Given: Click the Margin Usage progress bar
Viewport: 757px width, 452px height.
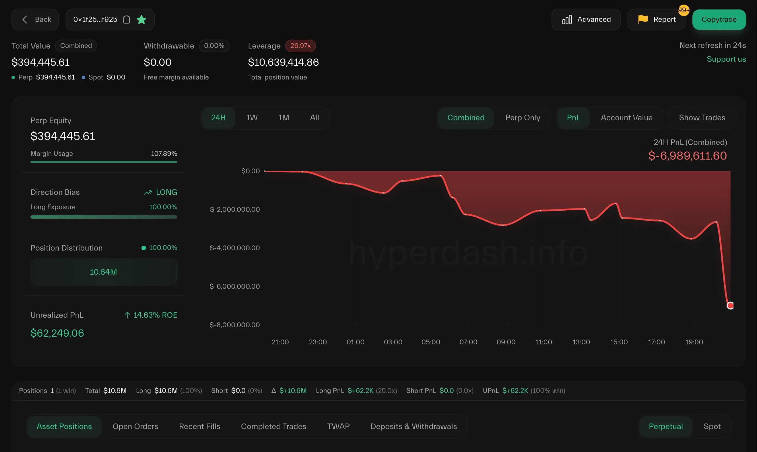Looking at the screenshot, I should 104,162.
